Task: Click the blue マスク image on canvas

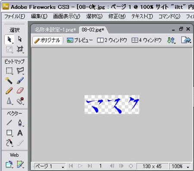Action: [x=112, y=104]
